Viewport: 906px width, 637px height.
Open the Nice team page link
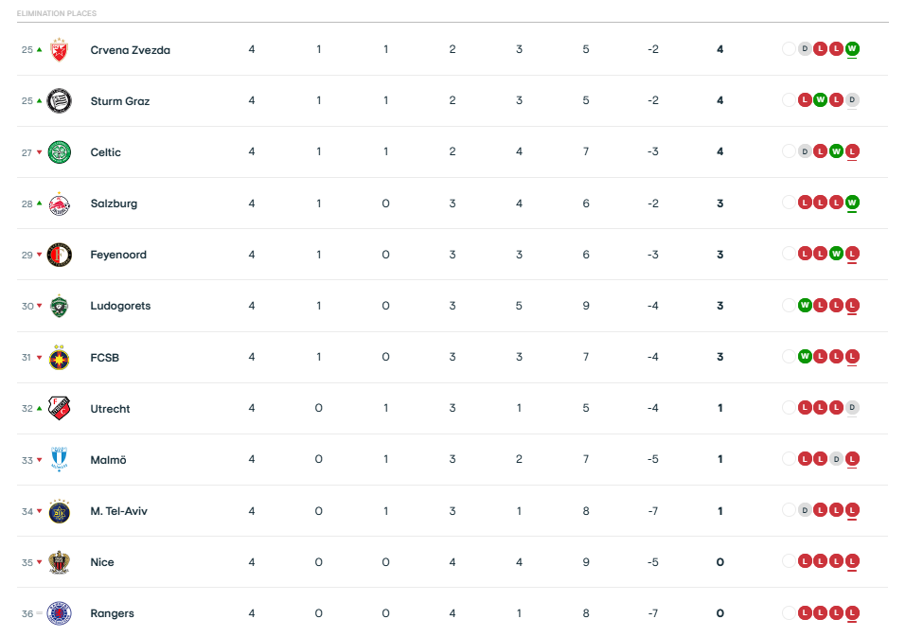pos(102,562)
